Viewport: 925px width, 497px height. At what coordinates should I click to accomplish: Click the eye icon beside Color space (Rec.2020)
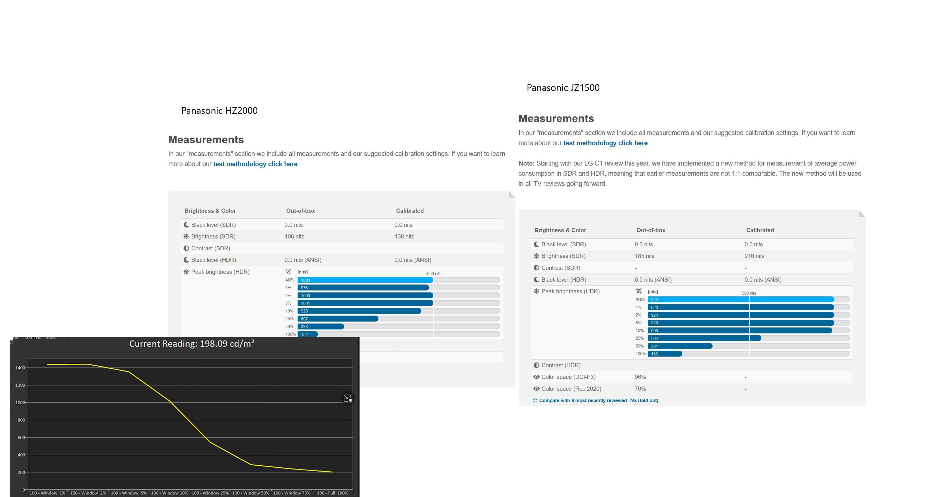536,389
